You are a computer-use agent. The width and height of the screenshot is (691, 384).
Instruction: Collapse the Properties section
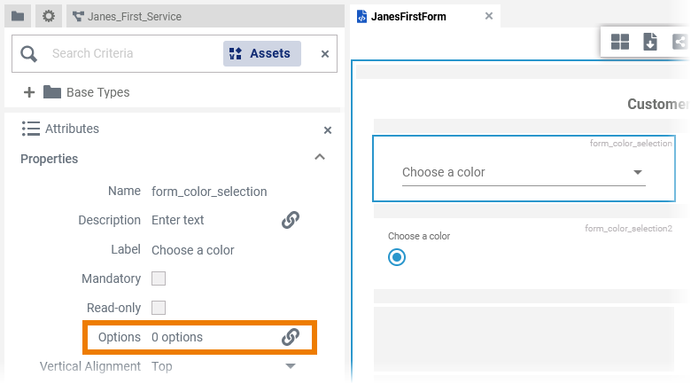pyautogui.click(x=320, y=158)
